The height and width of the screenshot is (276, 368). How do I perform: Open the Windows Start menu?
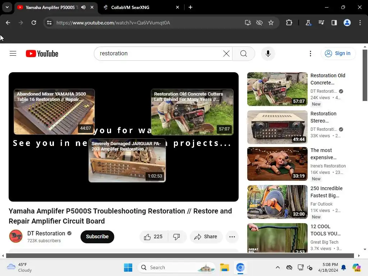(128, 267)
